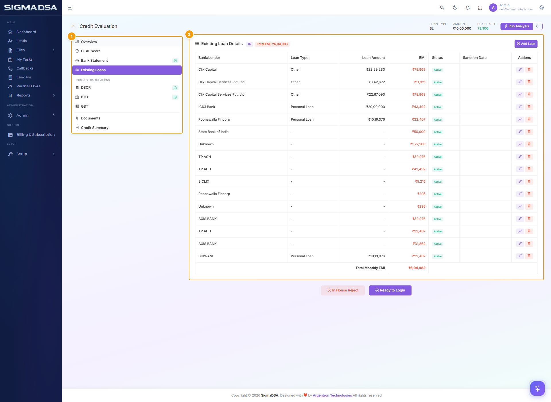Click Active status for ICICI Bank
This screenshot has width=551, height=402.
pos(438,107)
